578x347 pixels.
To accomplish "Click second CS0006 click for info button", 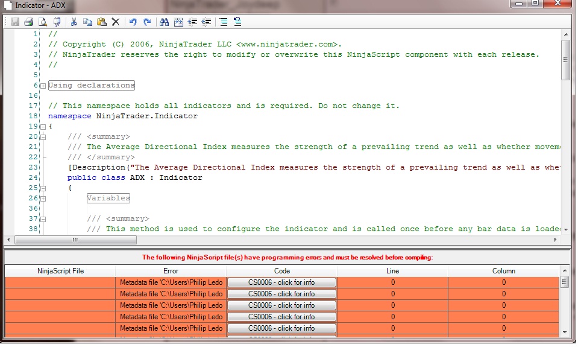I will pos(281,294).
